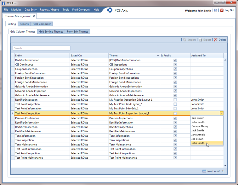This screenshot has width=238, height=185.
Task: Select the Editing tab
Action: click(x=12, y=24)
